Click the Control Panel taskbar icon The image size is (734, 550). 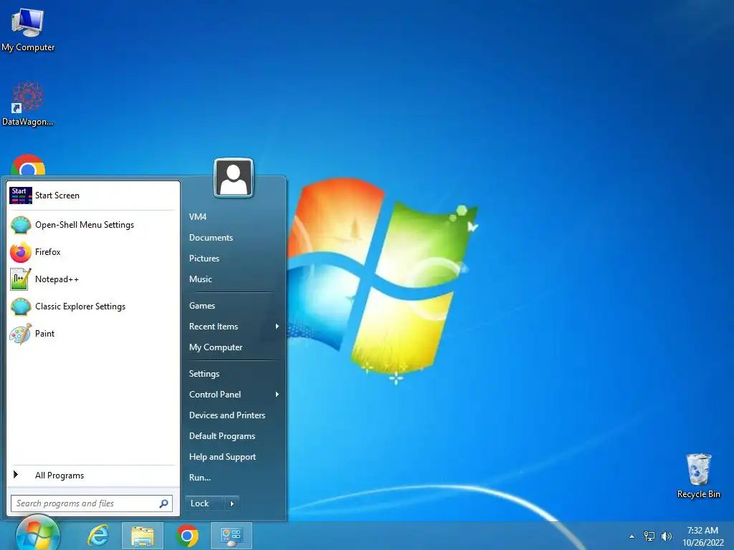click(231, 536)
